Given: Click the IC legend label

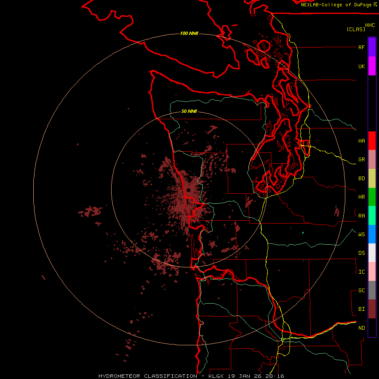Looking at the screenshot, I should tap(361, 272).
